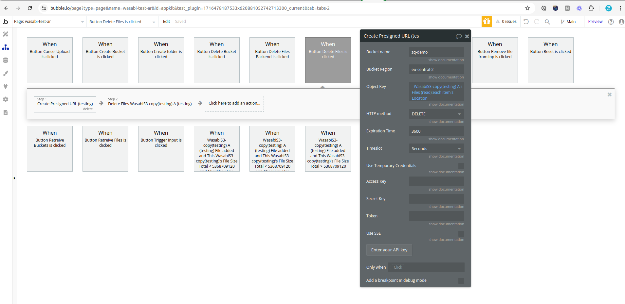Select the Button Create Bucket event
625x304 pixels.
click(105, 60)
